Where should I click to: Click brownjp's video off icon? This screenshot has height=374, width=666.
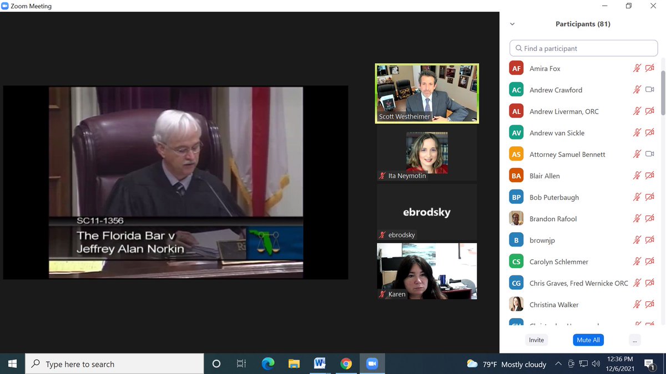point(650,240)
